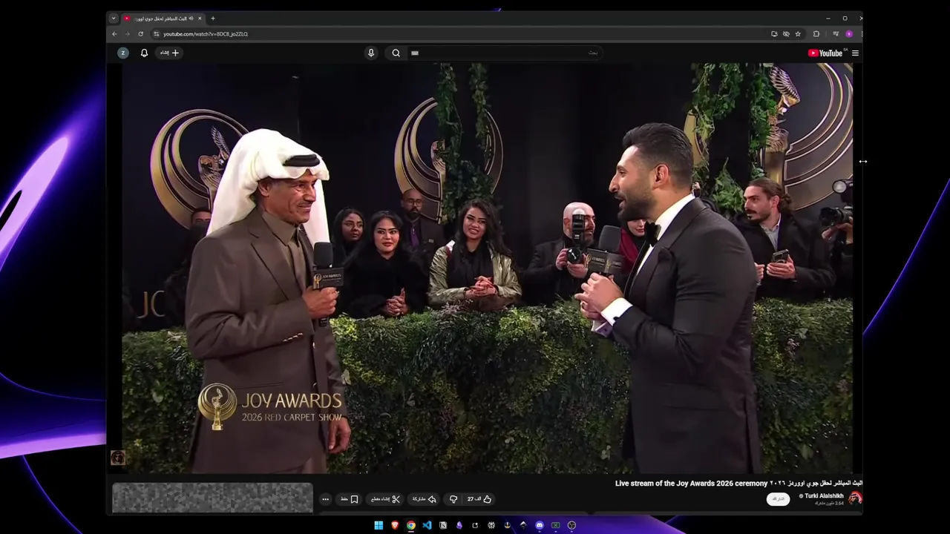This screenshot has height=534, width=950.
Task: Open the YouTube hamburger guide menu
Action: click(855, 53)
